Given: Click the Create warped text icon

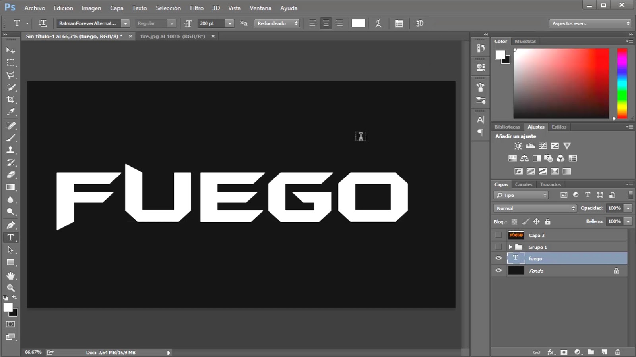Looking at the screenshot, I should tap(378, 23).
